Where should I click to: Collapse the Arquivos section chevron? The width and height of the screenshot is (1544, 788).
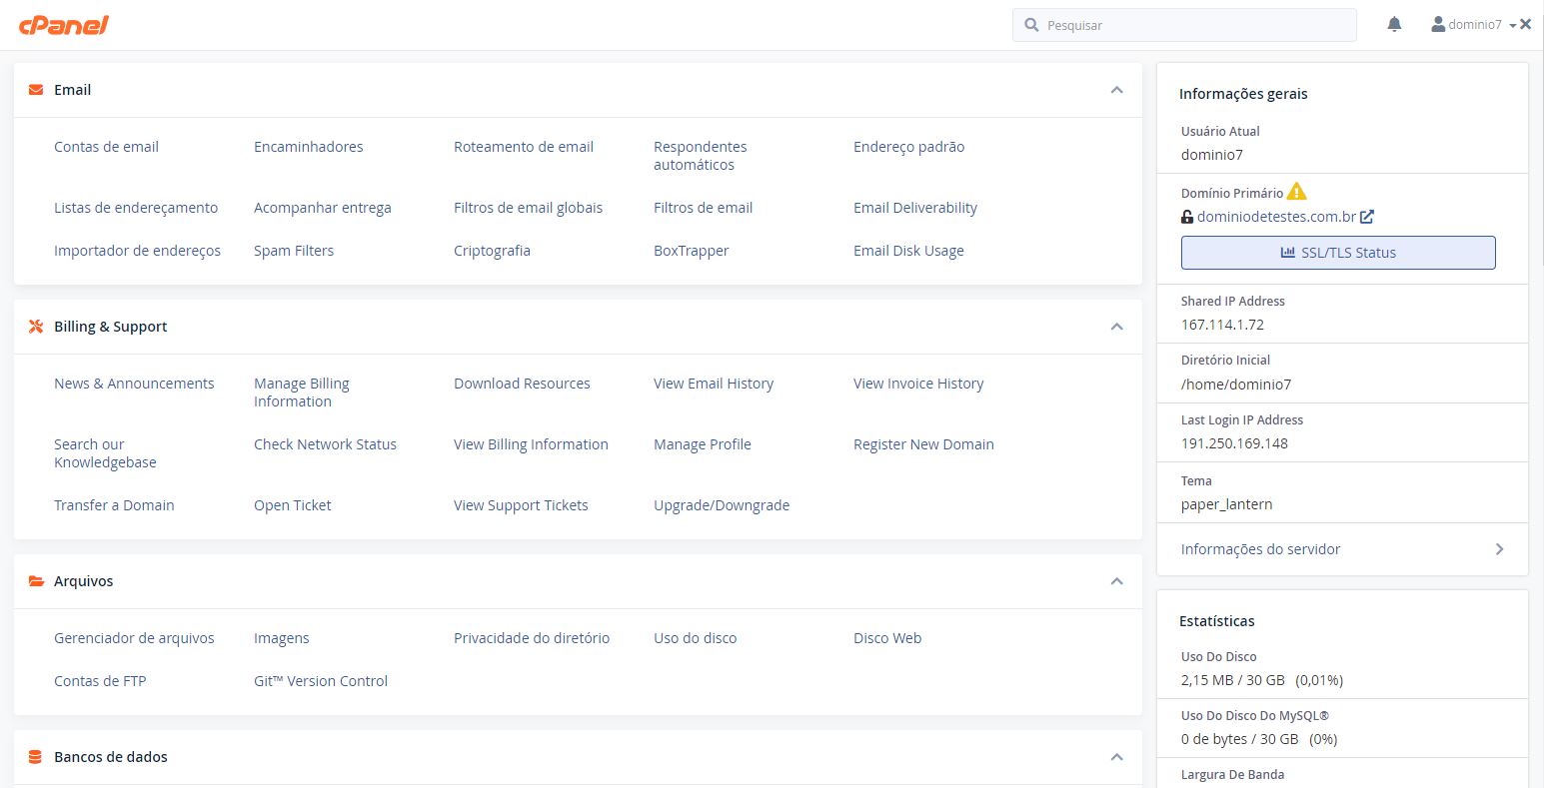1116,580
